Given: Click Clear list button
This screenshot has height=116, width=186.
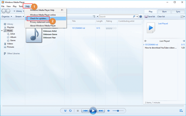Looking at the screenshot, I should 161,16.
